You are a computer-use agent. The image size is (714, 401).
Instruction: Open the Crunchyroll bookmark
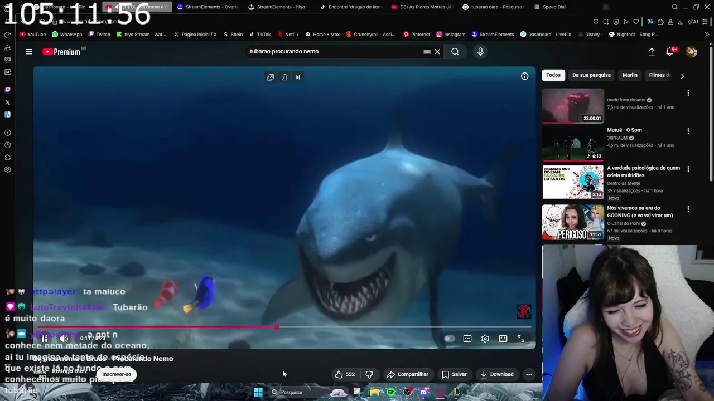tap(370, 35)
